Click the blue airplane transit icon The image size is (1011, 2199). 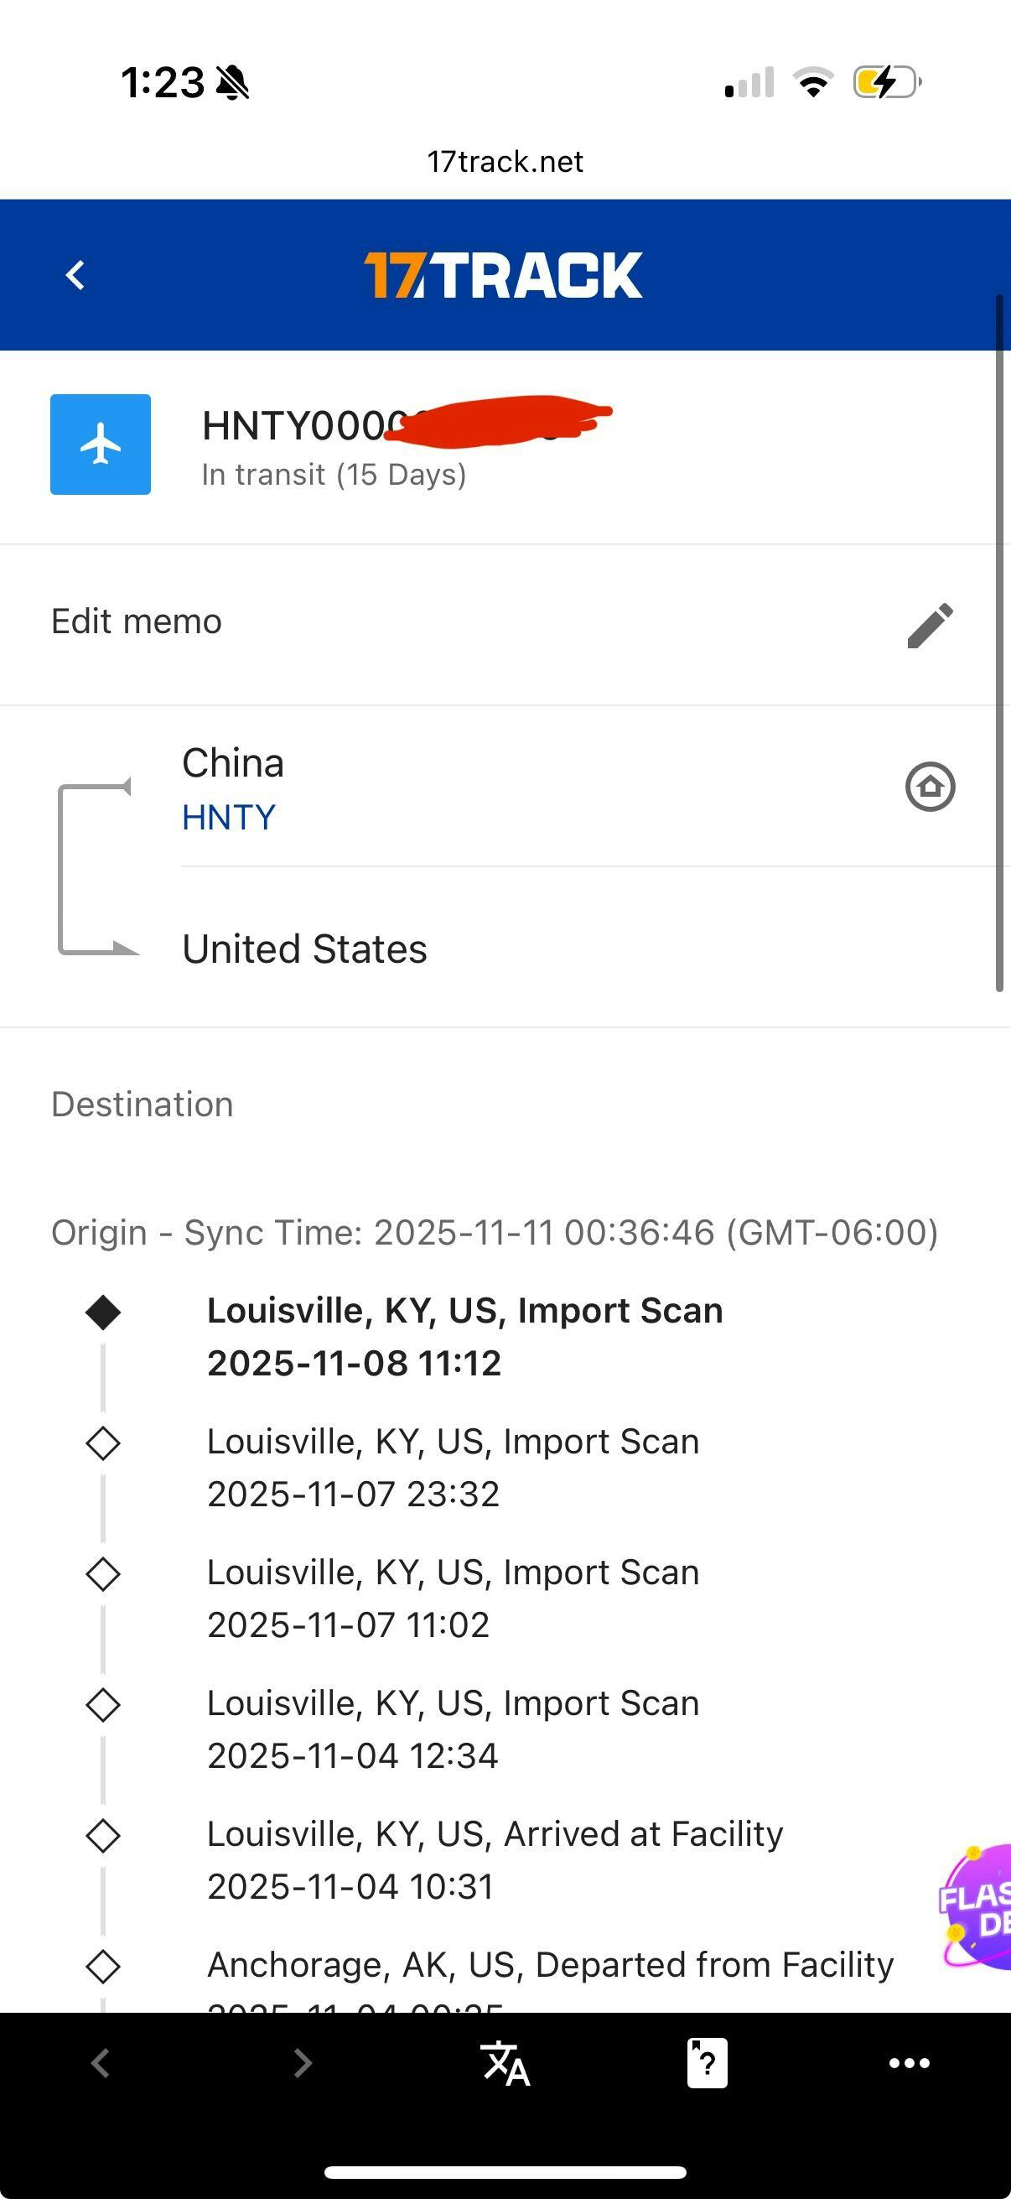(101, 444)
